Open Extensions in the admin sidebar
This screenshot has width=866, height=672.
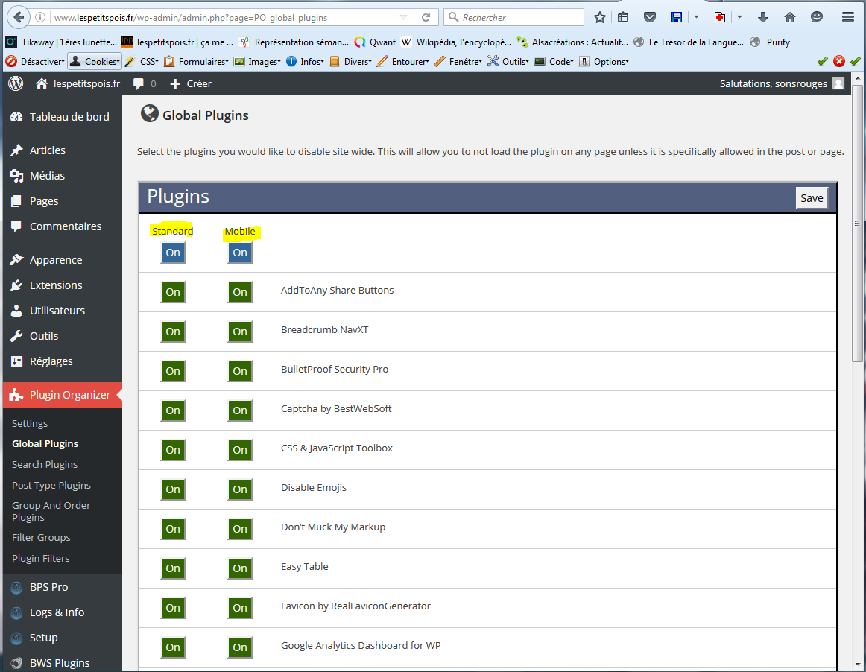[x=56, y=285]
